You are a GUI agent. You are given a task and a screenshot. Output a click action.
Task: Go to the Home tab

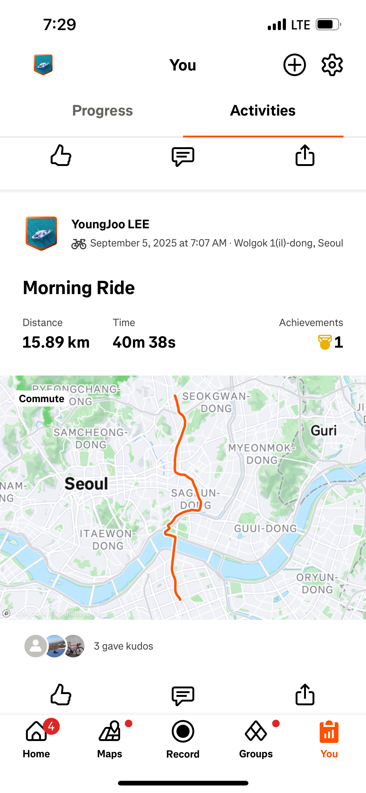pyautogui.click(x=36, y=739)
